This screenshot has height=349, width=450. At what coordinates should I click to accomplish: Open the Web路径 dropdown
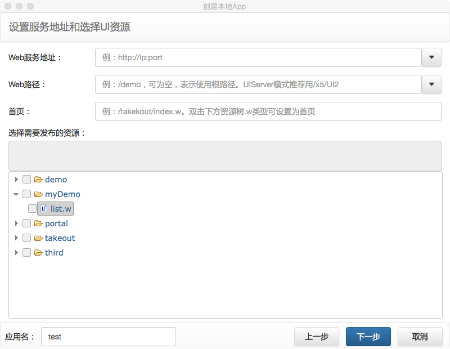[x=432, y=84]
